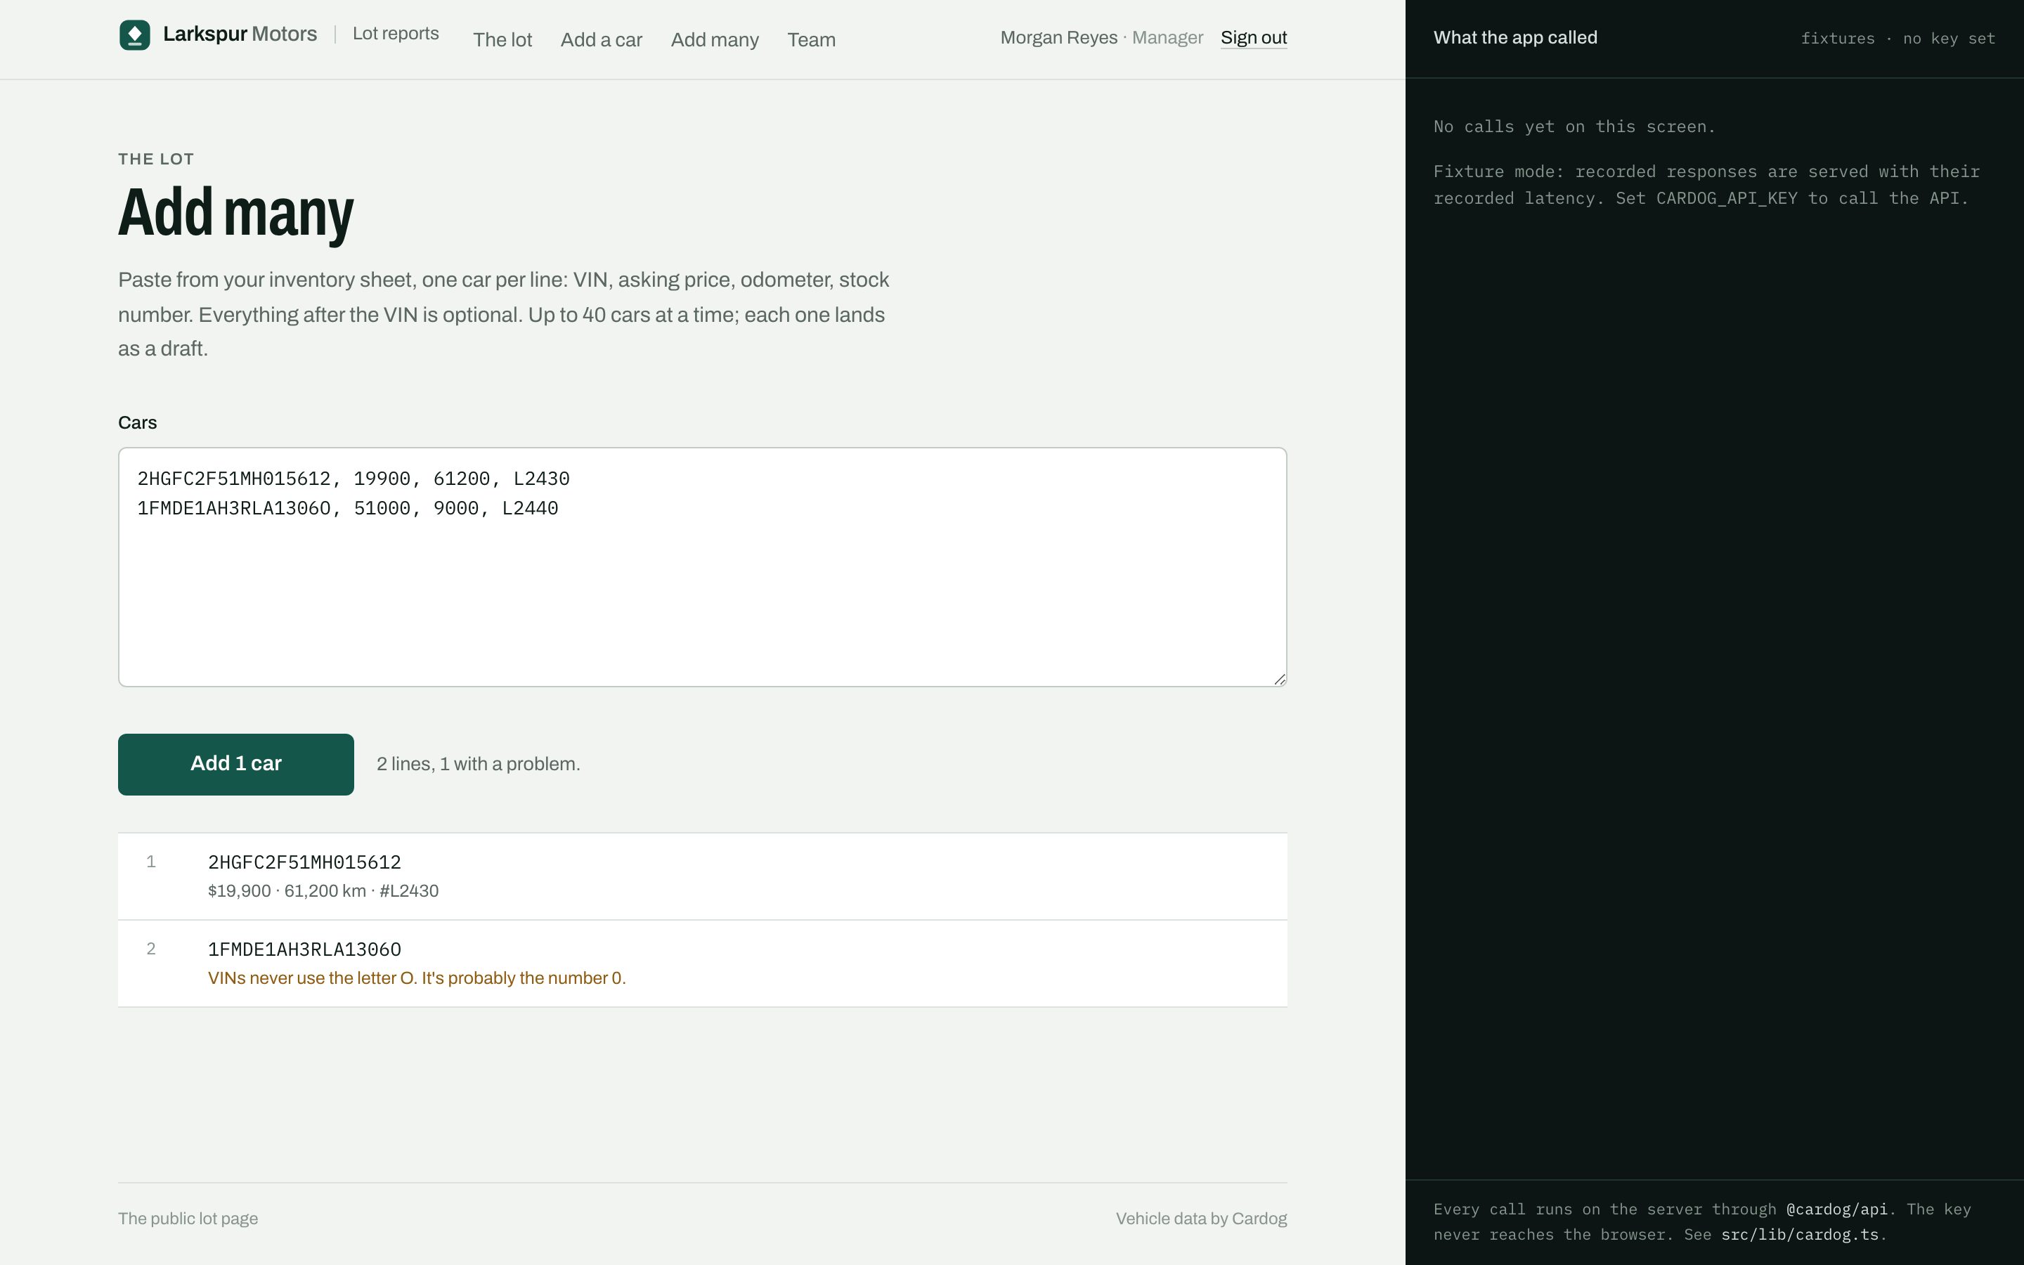
Task: Open The public lot page link
Action: 188,1218
